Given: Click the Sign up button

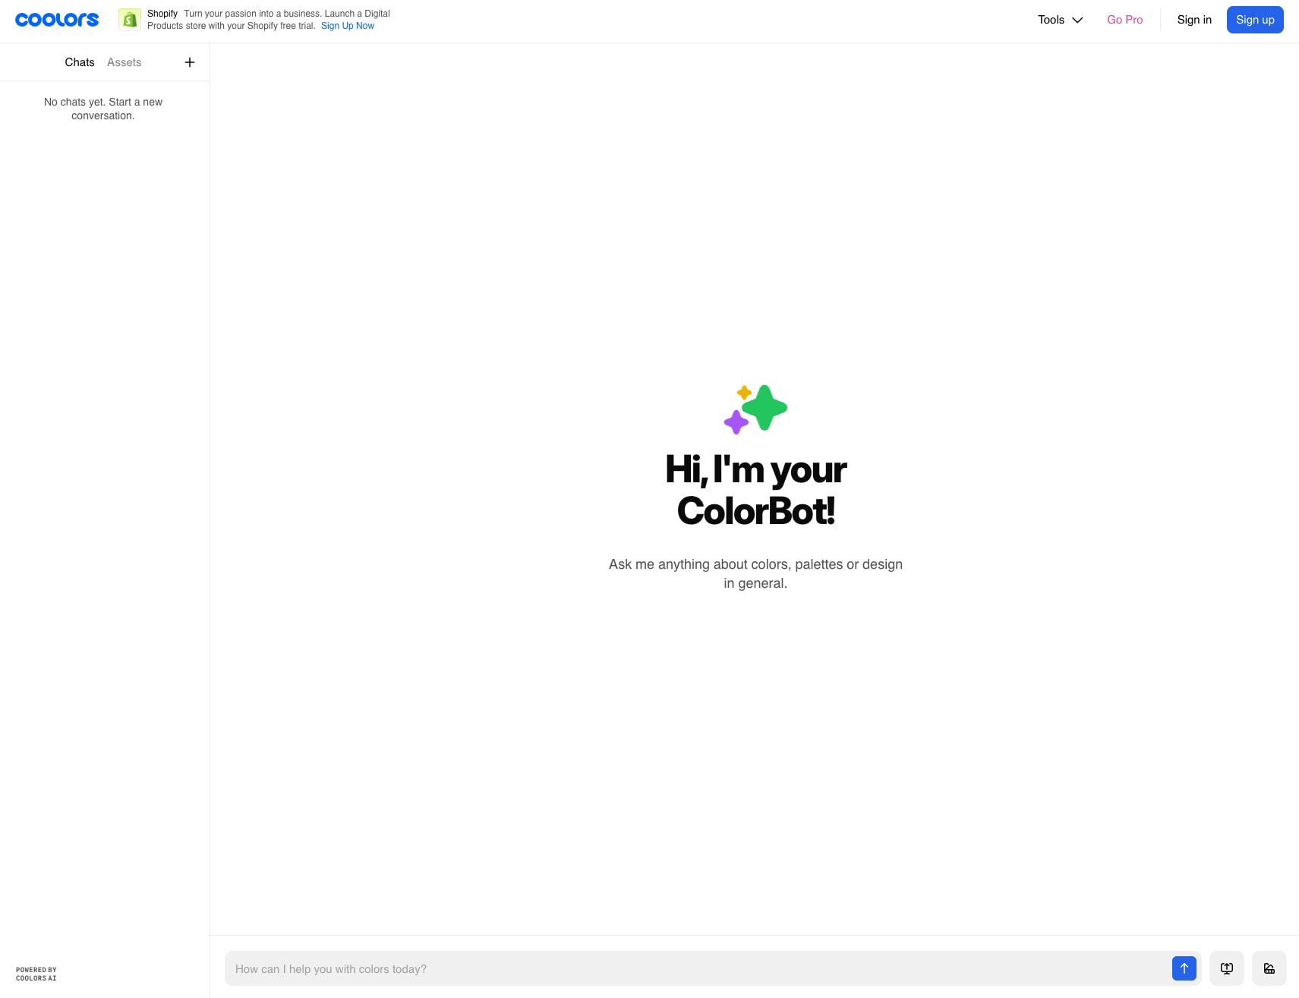Looking at the screenshot, I should (1255, 20).
